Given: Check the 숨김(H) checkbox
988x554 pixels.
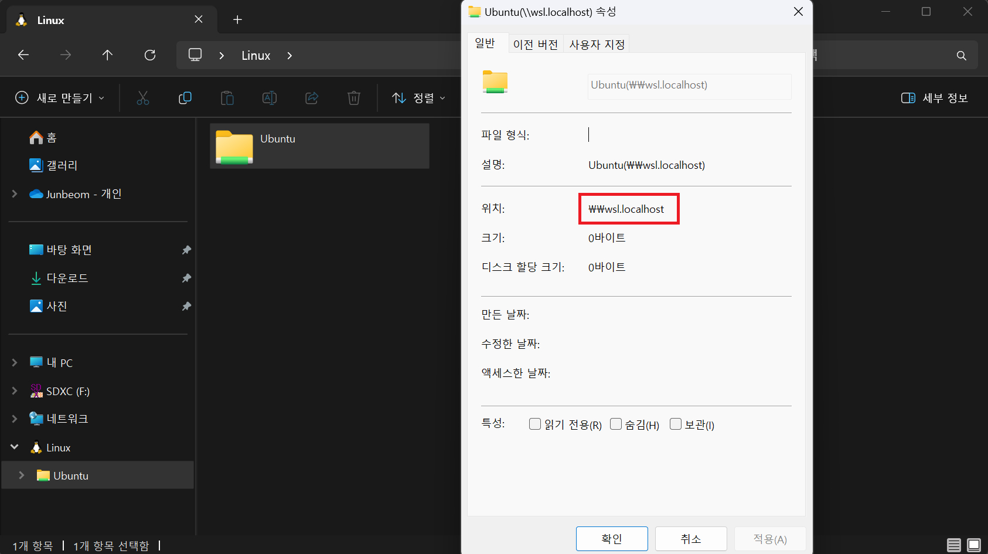Looking at the screenshot, I should coord(616,424).
